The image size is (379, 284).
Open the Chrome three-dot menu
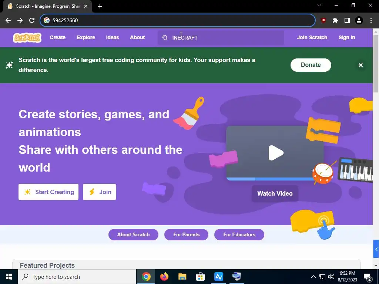point(371,20)
